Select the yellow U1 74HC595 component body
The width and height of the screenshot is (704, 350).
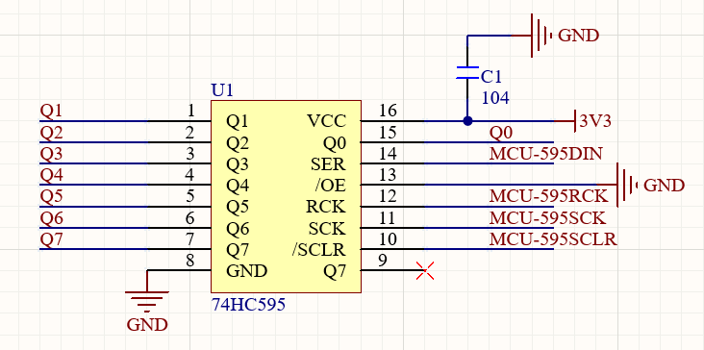(286, 196)
